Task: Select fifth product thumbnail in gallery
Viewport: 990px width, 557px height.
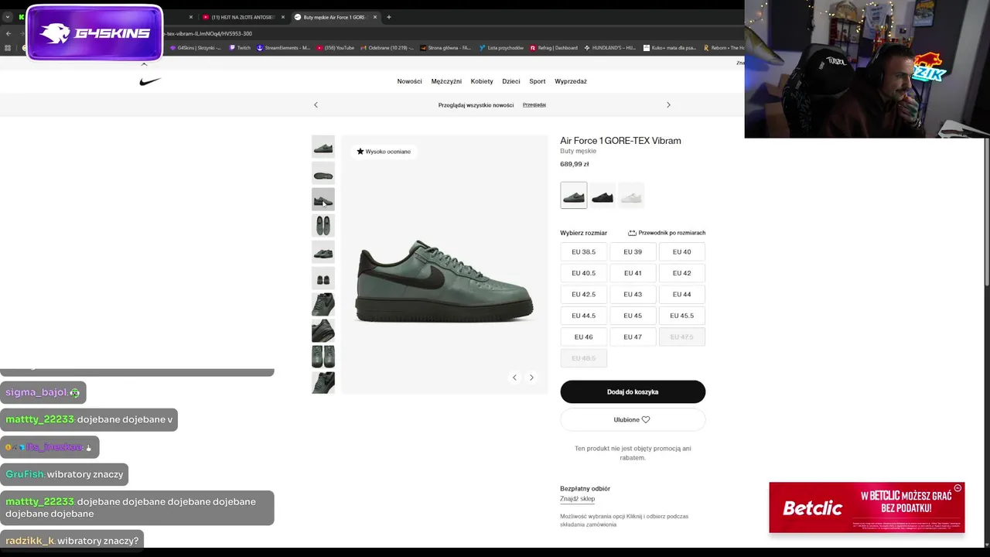Action: [323, 252]
